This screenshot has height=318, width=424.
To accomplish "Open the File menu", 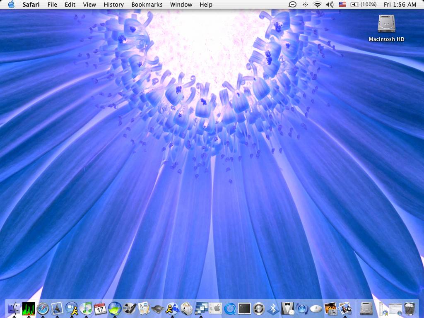I will coord(52,5).
